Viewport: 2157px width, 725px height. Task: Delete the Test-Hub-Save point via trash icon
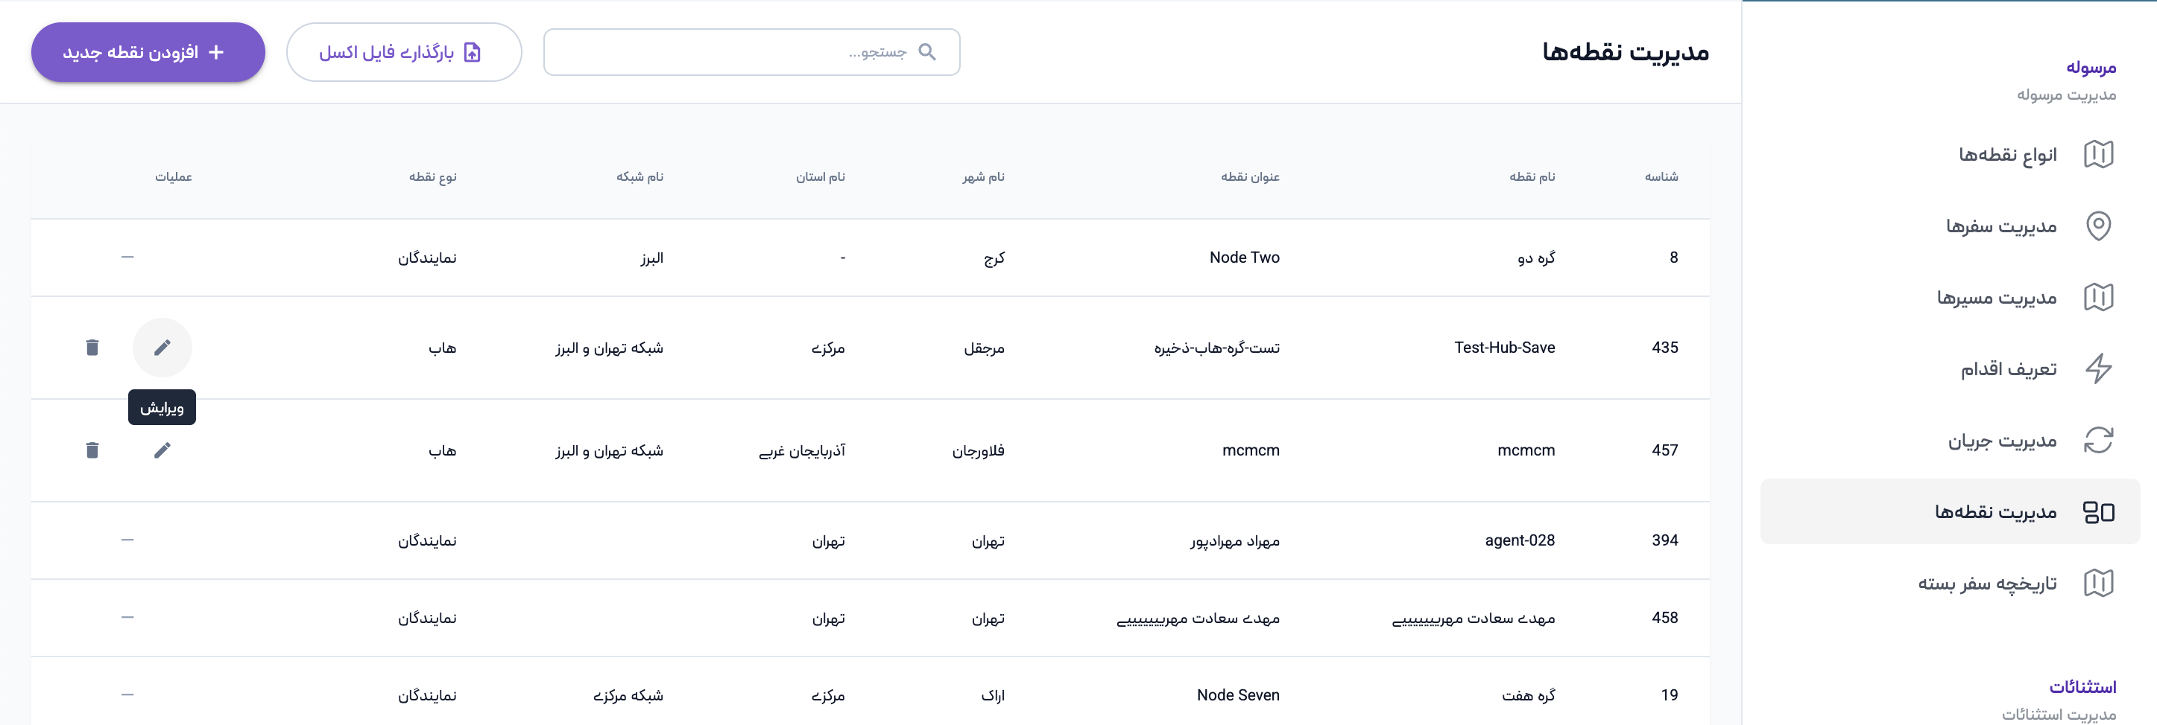[92, 347]
